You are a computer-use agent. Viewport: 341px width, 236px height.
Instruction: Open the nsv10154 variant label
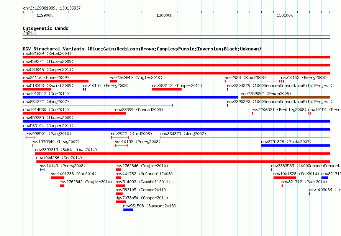tap(325, 110)
